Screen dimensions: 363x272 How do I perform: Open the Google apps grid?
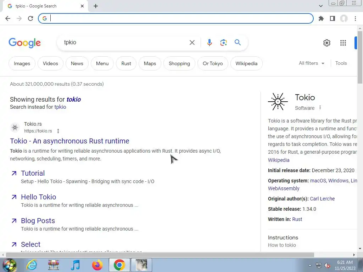click(343, 43)
